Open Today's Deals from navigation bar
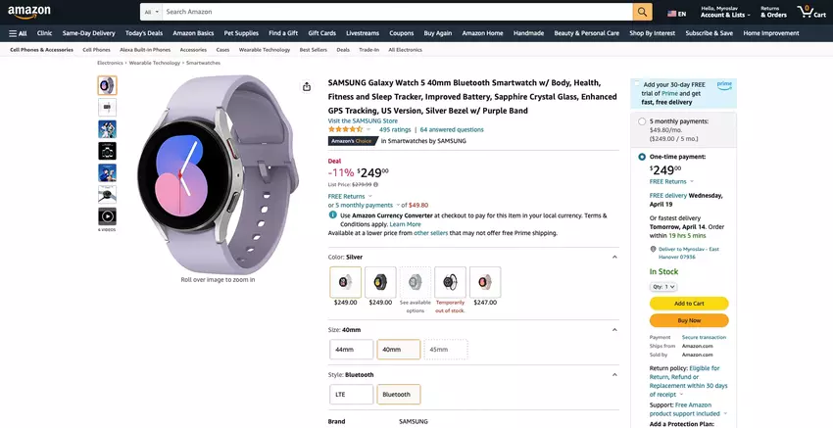The width and height of the screenshot is (833, 428). [x=144, y=33]
